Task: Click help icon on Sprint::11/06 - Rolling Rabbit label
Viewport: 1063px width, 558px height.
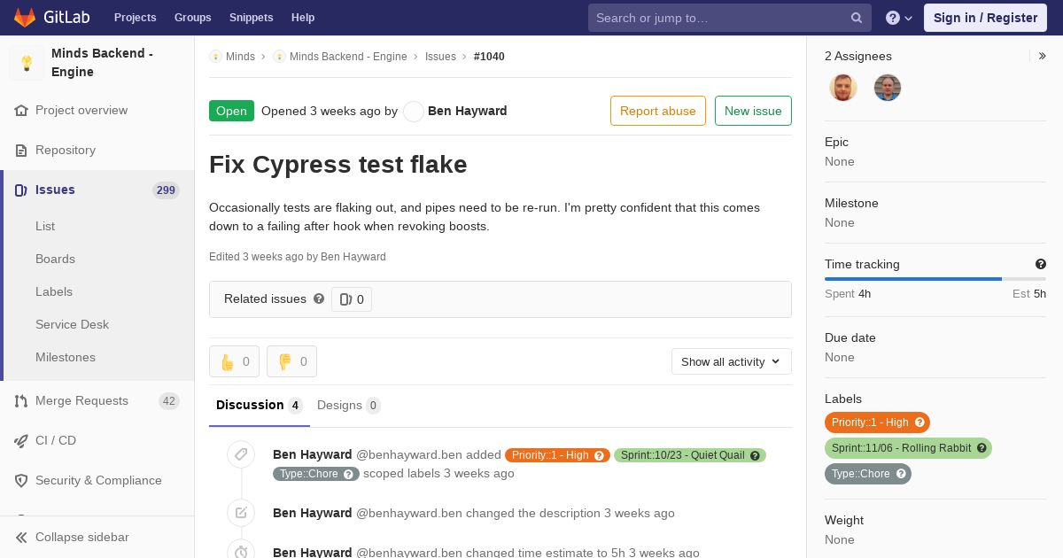Action: (x=982, y=448)
